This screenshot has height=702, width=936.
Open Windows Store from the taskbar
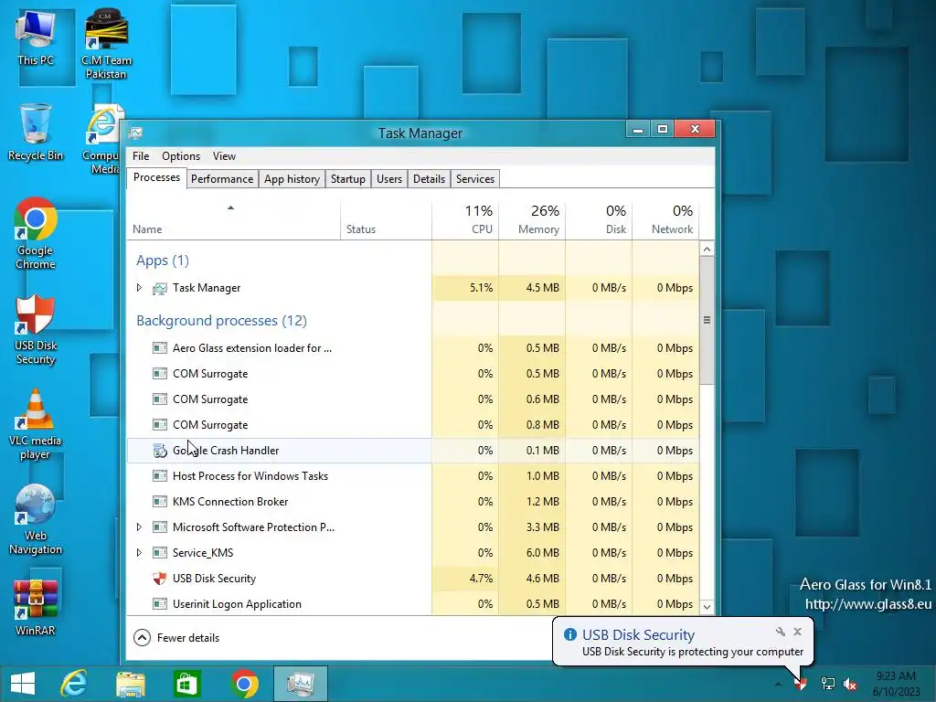[186, 684]
